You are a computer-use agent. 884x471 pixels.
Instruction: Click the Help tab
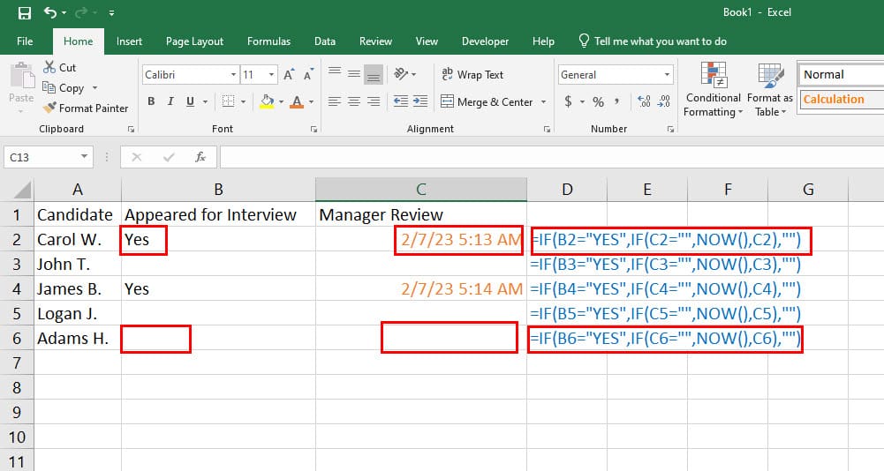coord(543,41)
